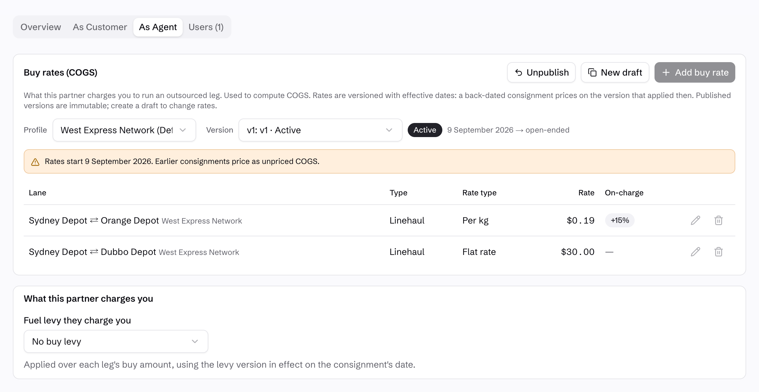759x392 pixels.
Task: Open the Users (1) tab
Action: coord(206,27)
